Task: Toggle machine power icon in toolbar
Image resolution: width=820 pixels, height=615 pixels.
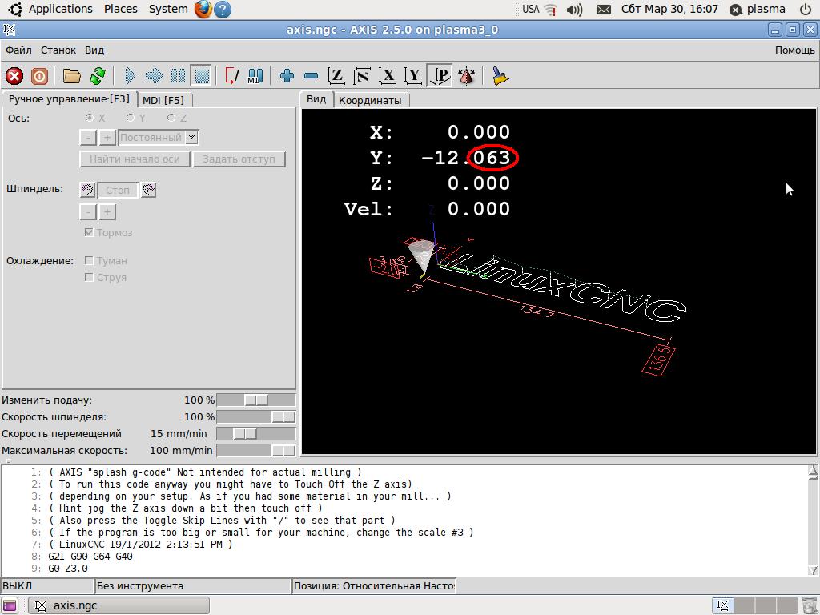Action: point(39,76)
